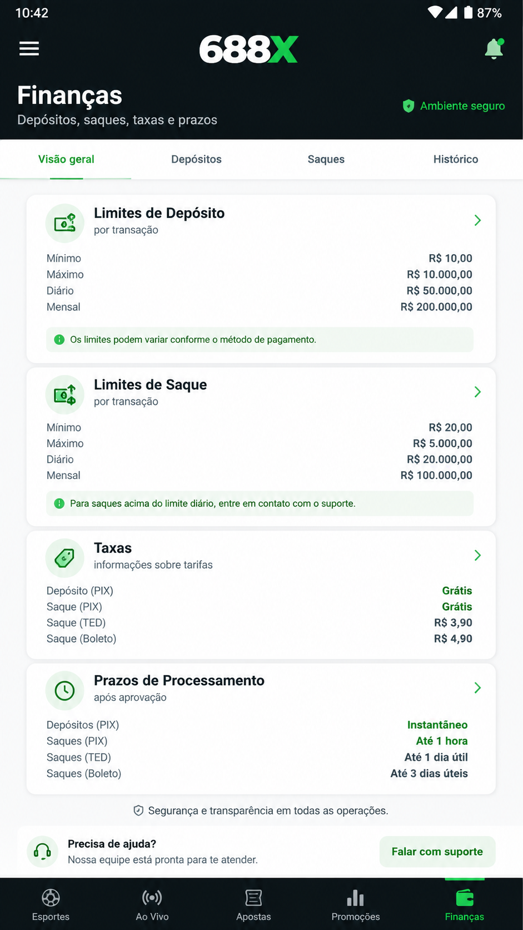Click the Falar com suporte button
Image resolution: width=523 pixels, height=930 pixels.
tap(437, 852)
